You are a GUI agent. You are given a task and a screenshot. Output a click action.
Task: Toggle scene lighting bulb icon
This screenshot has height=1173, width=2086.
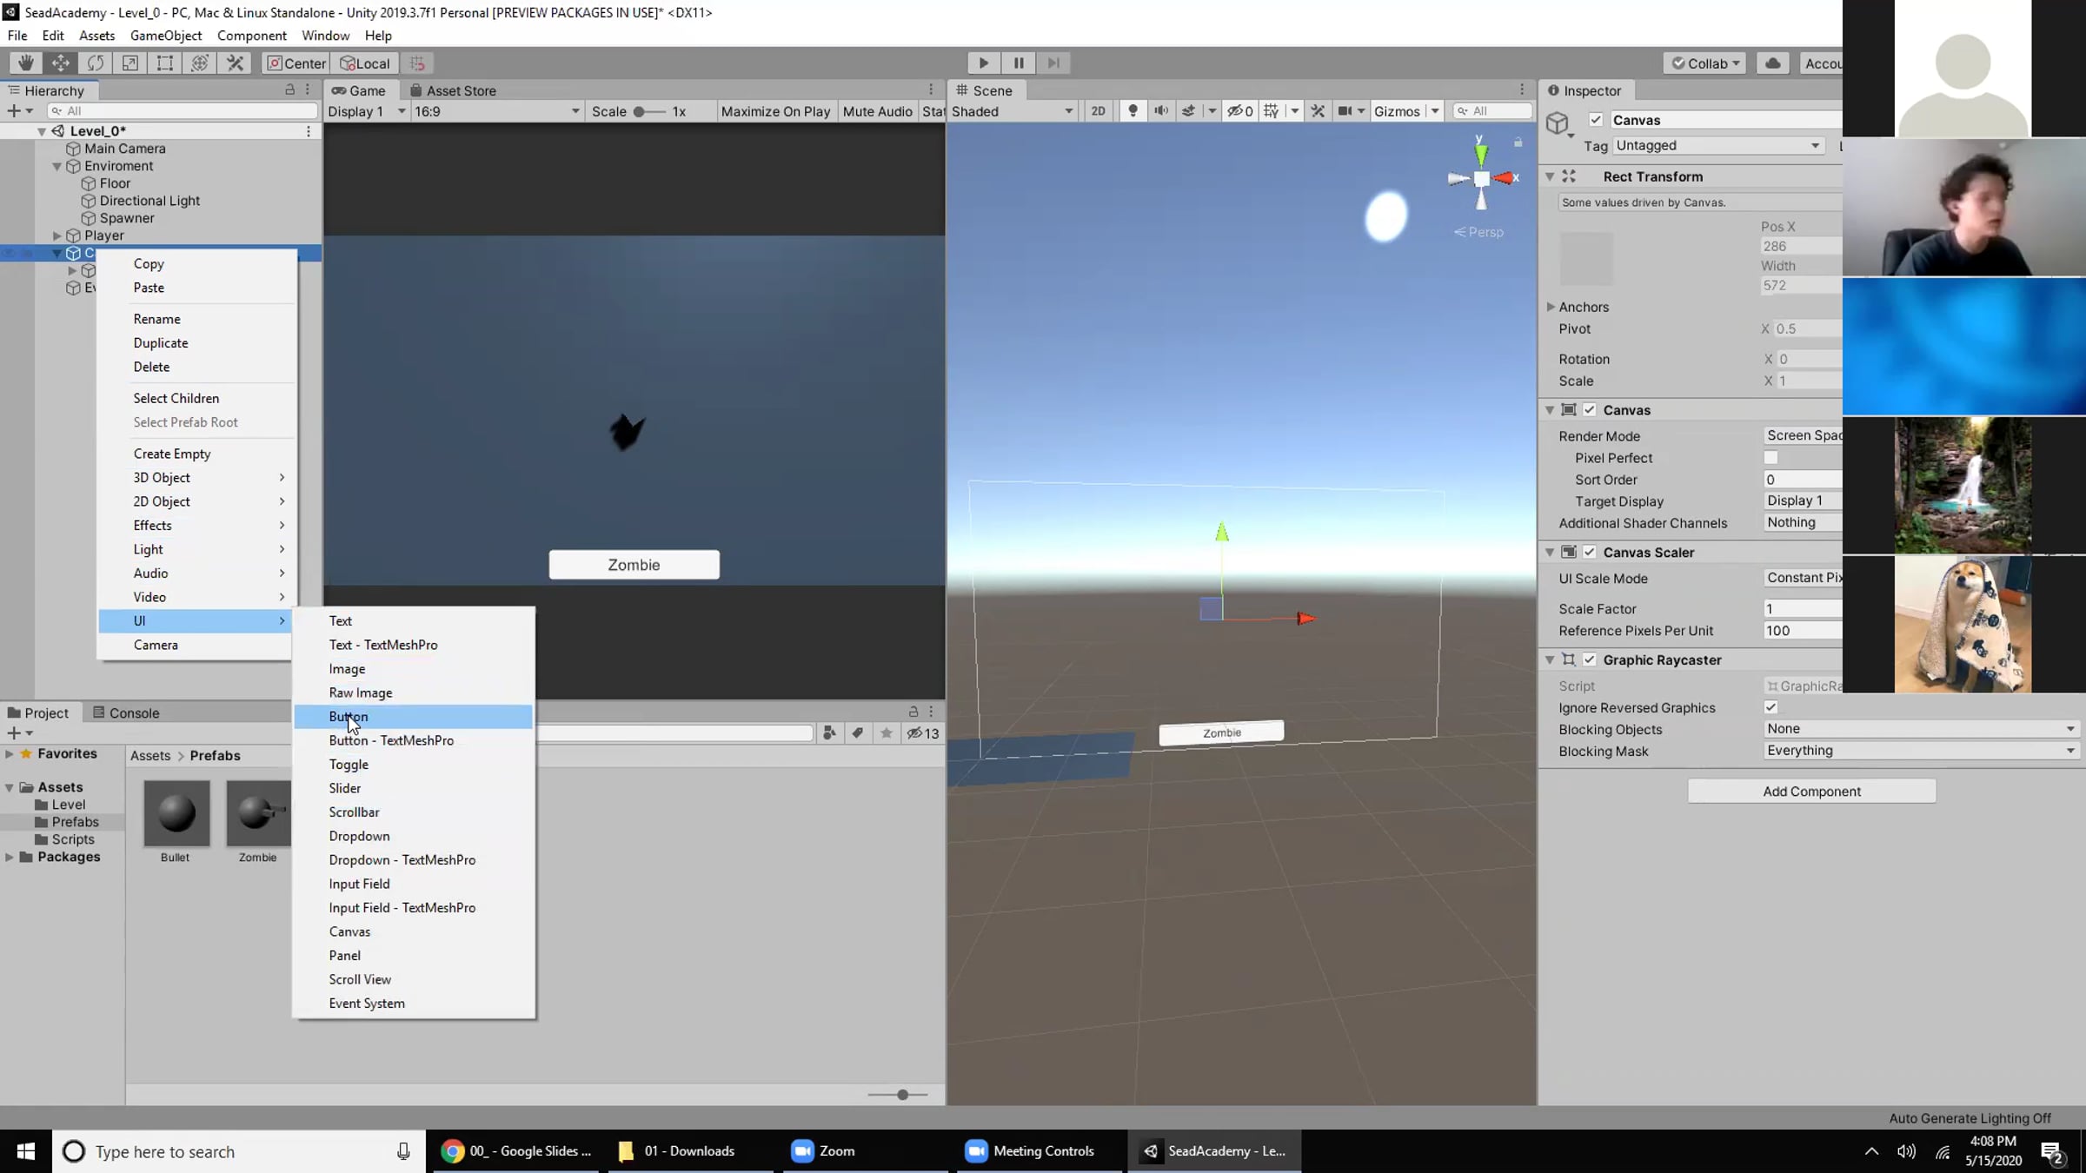[1133, 110]
